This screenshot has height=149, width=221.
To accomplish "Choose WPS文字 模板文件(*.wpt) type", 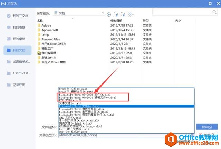I will 126,92.
